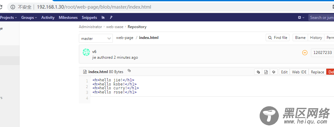Click the open raw file icon
Image resolution: width=334 pixels, height=127 pixels.
(266, 72)
